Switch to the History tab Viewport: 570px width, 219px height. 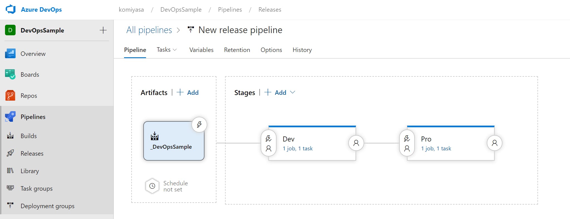[302, 50]
